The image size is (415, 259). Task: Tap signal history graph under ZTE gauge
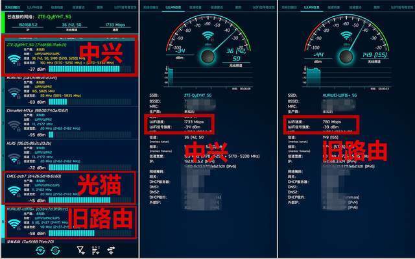pos(209,77)
